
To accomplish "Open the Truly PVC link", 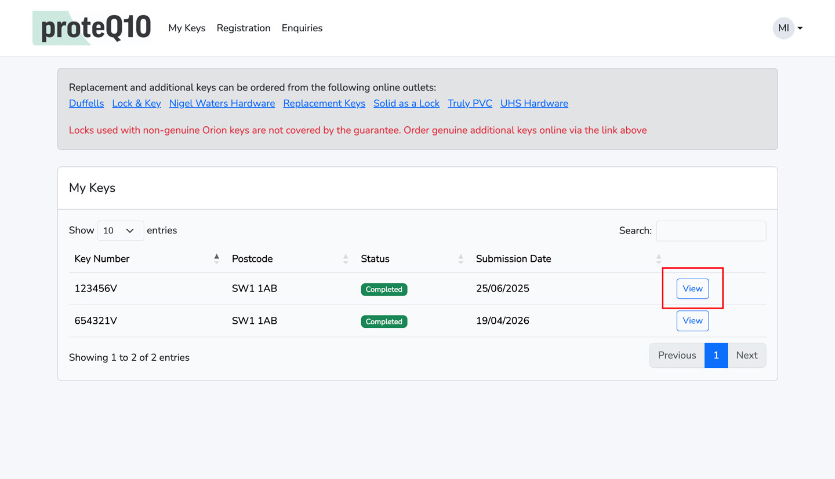I will point(470,103).
